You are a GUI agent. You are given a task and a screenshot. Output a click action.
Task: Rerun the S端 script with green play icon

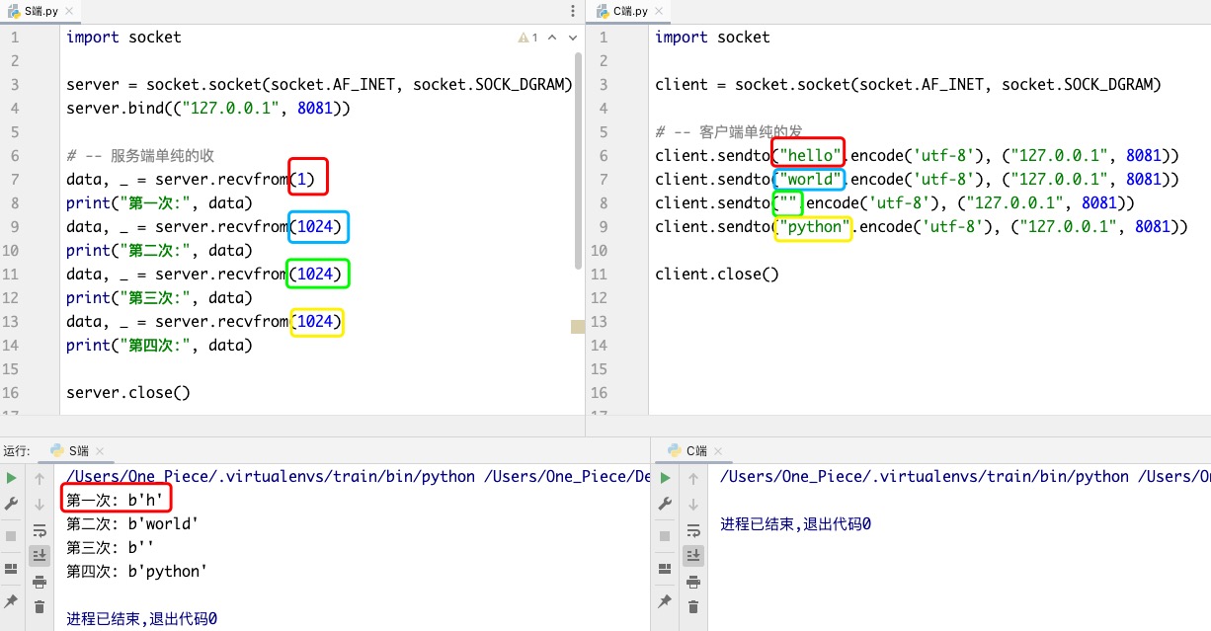(x=11, y=478)
